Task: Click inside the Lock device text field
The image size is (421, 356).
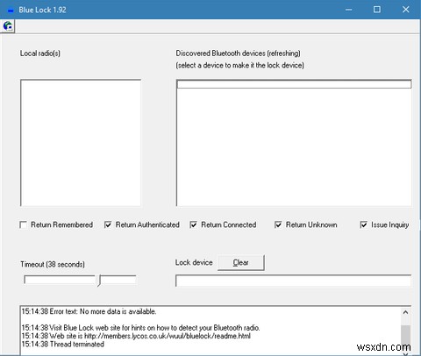Action: pyautogui.click(x=293, y=281)
